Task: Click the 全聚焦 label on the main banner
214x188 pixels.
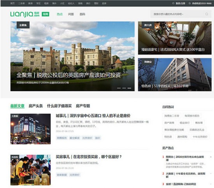Action: click(23, 25)
